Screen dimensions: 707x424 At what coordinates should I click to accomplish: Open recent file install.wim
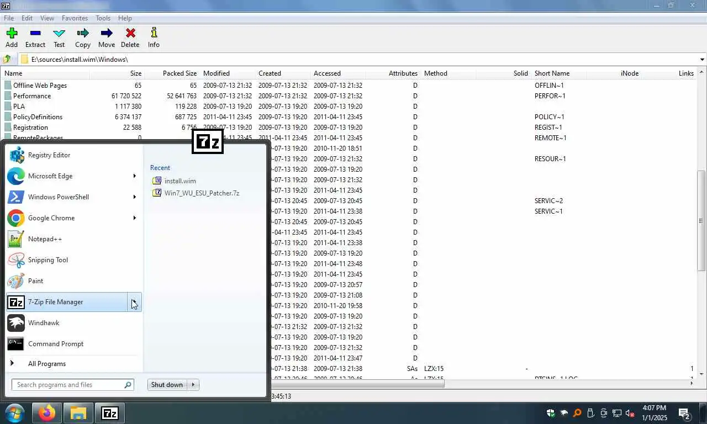pos(180,181)
